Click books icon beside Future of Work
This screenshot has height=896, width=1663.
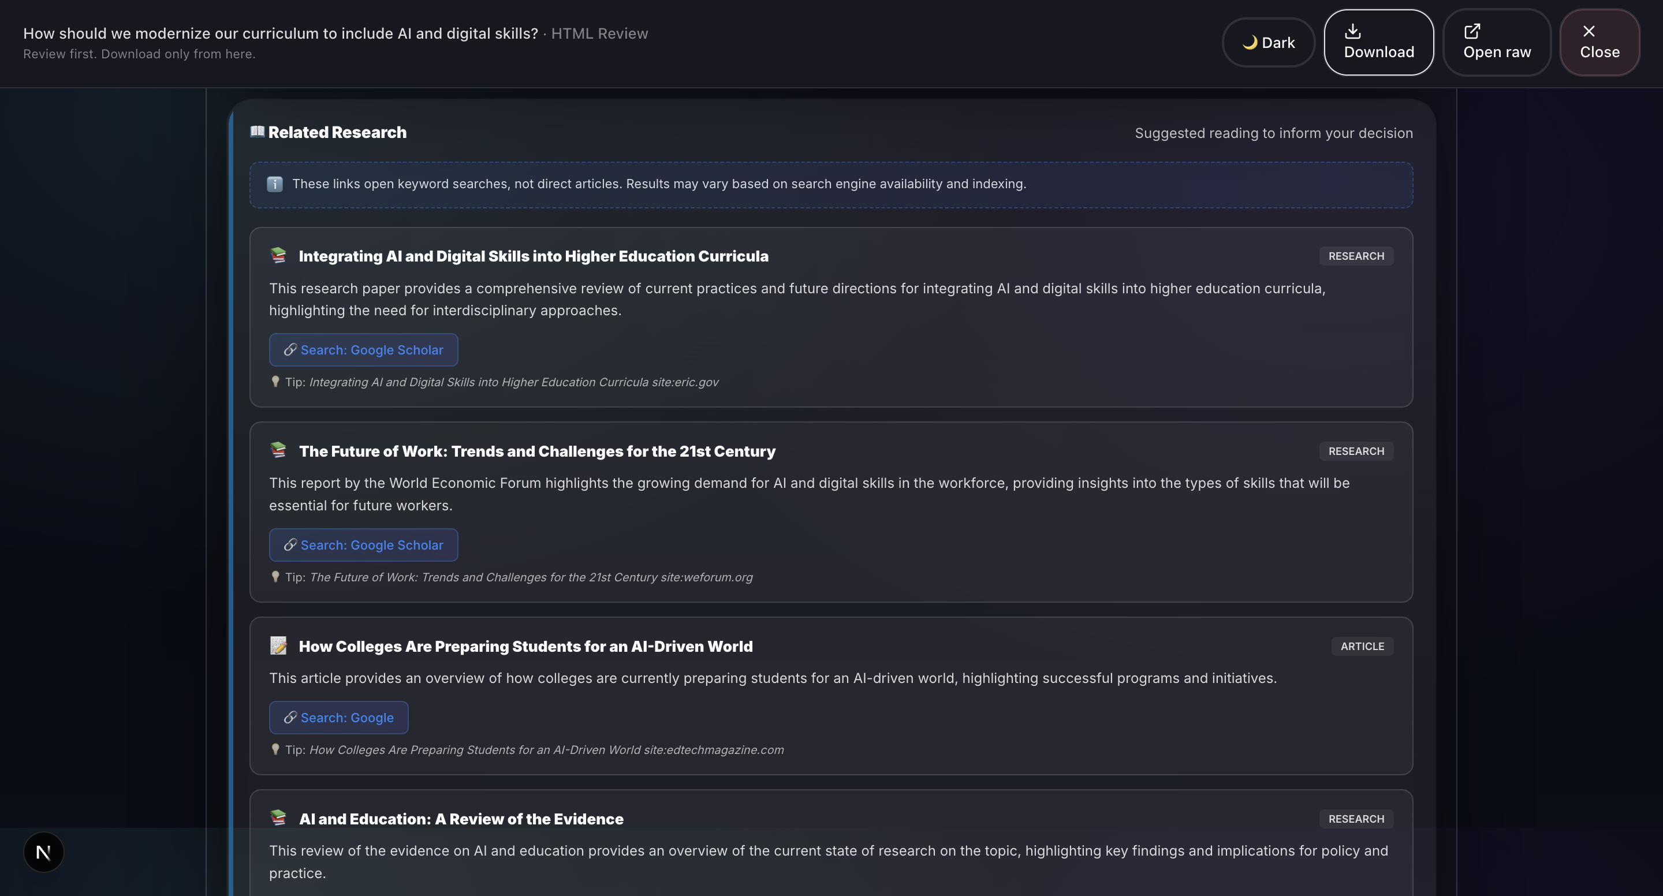[278, 450]
